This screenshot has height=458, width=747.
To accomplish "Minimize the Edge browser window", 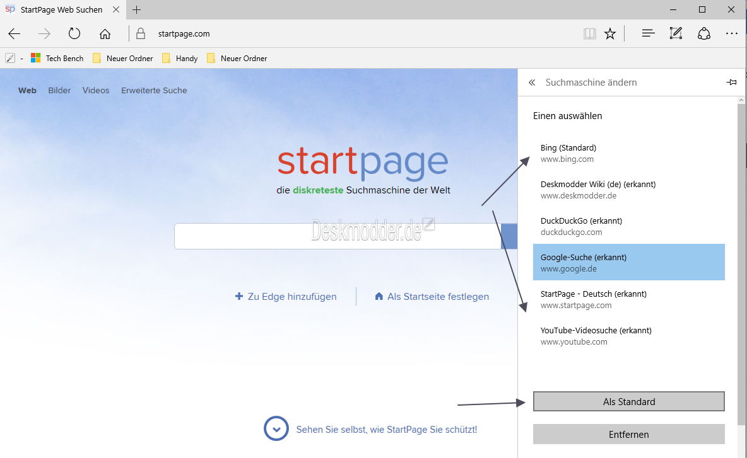I will [x=673, y=9].
